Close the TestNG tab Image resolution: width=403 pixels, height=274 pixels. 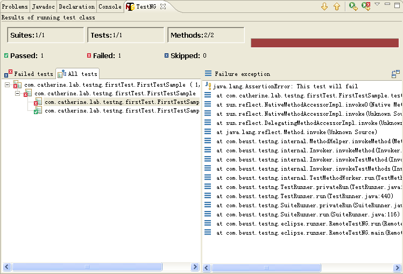point(163,6)
